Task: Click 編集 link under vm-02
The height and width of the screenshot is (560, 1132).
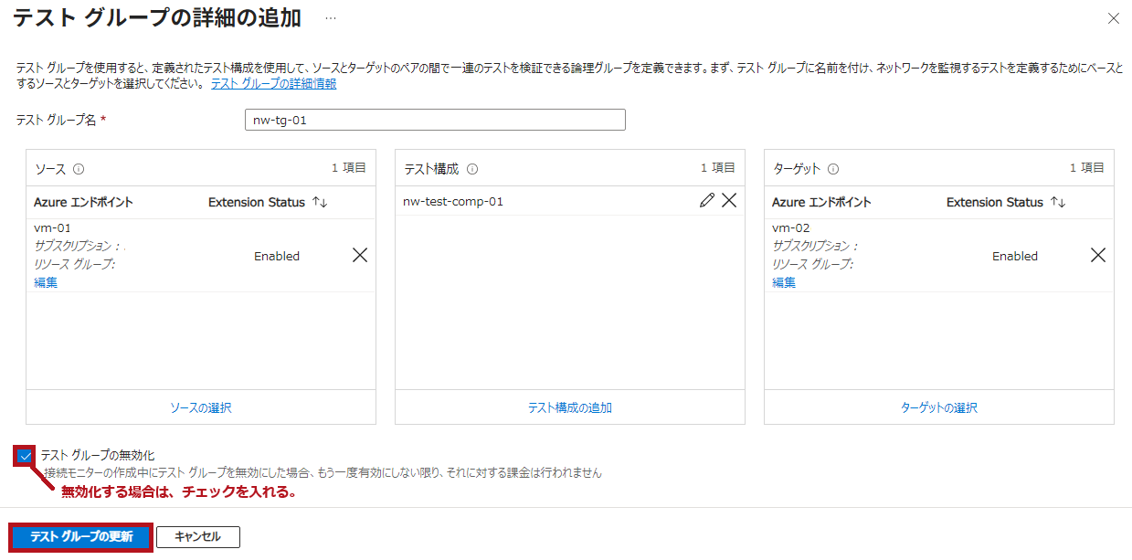Action: pos(784,282)
